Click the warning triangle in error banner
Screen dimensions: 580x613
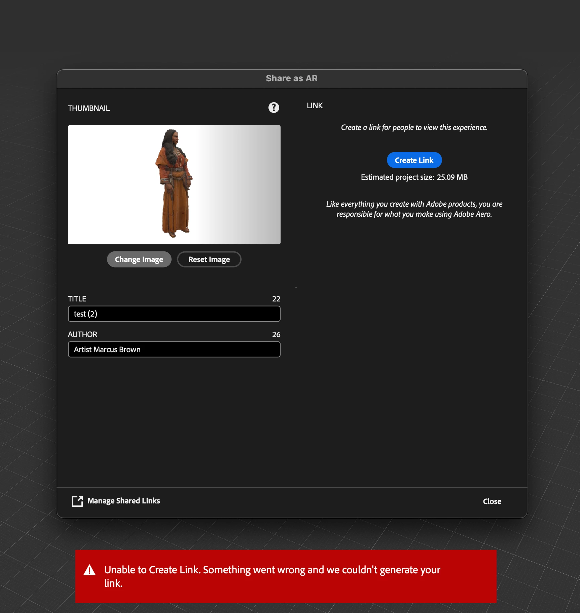tap(89, 570)
